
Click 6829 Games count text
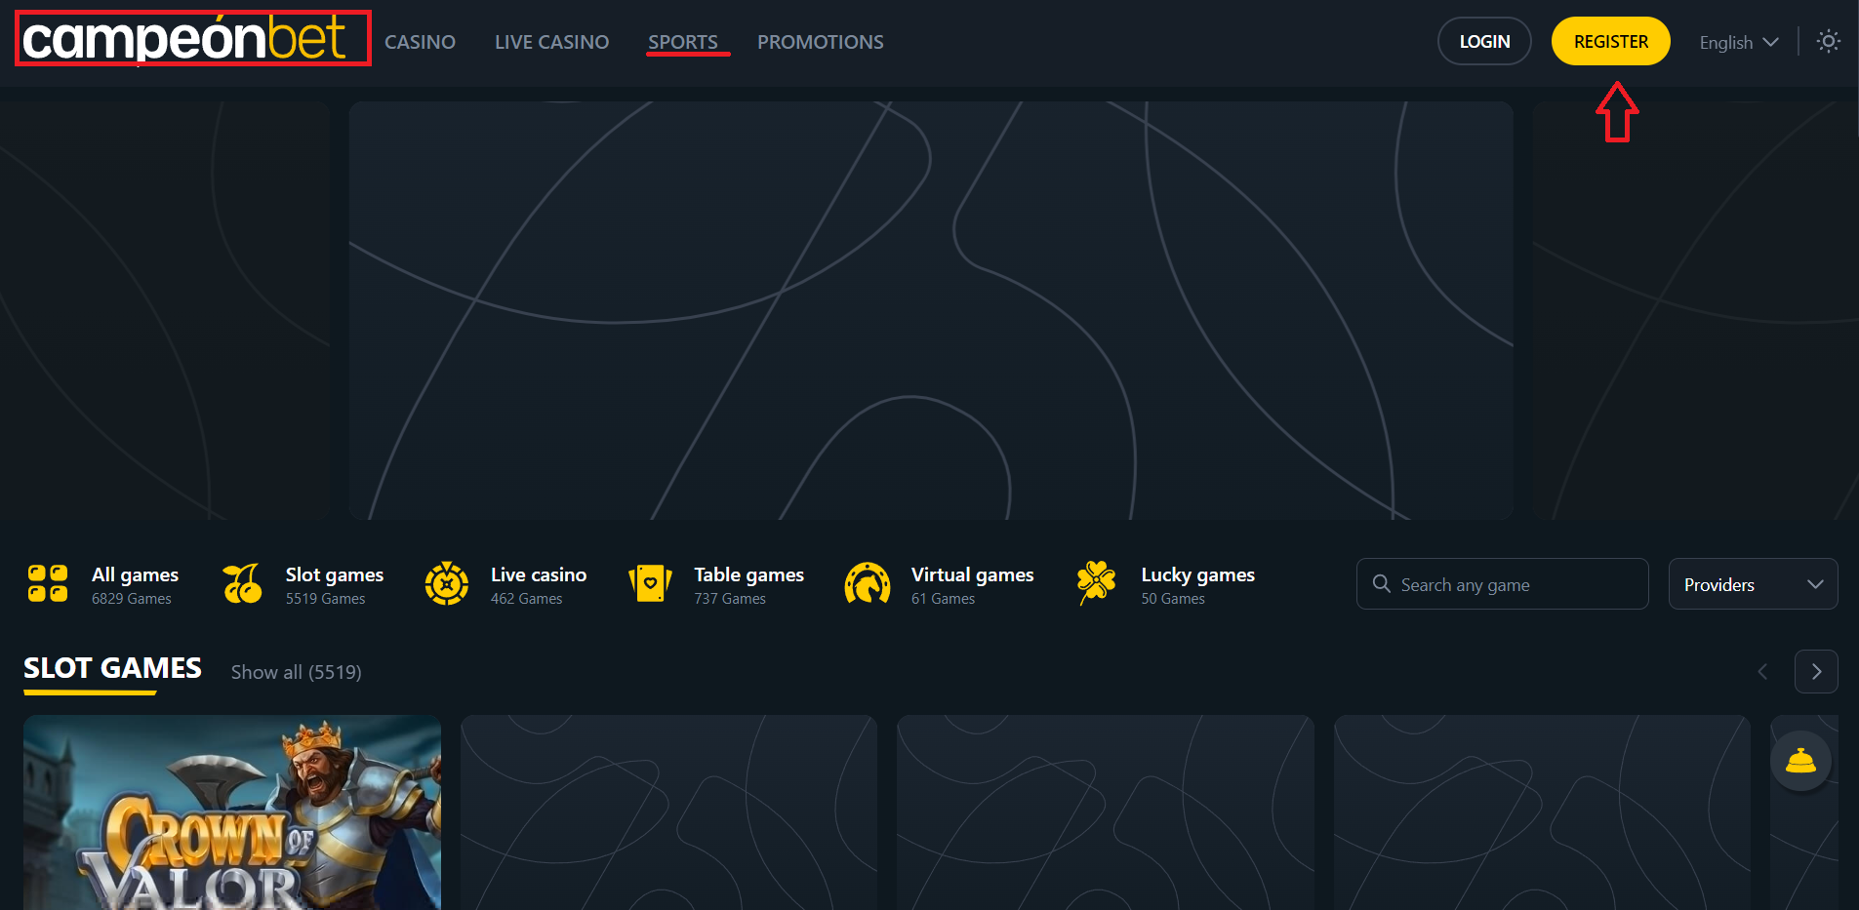pos(132,599)
